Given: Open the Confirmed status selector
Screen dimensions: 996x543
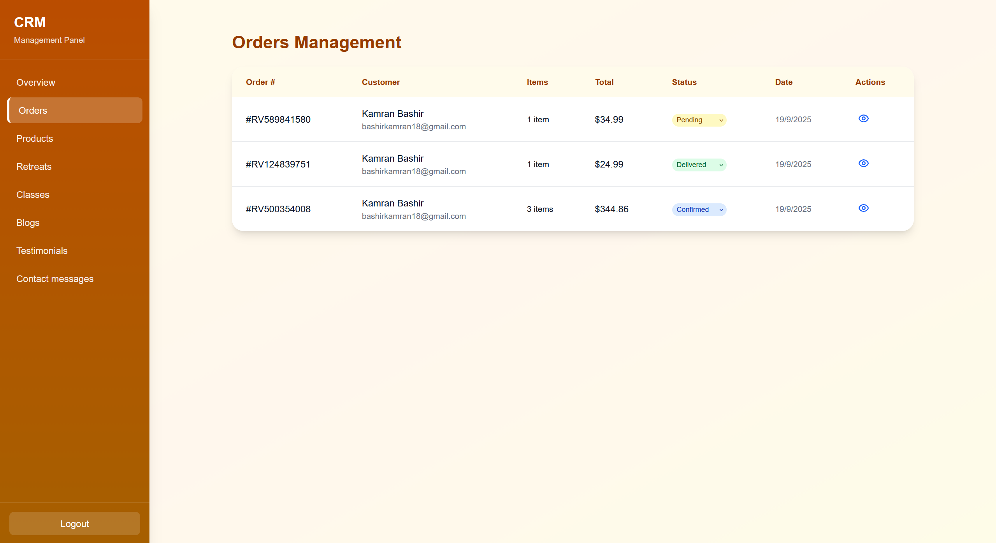Looking at the screenshot, I should point(699,210).
